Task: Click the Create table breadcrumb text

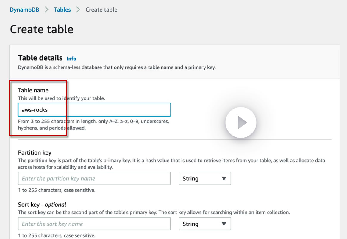Action: point(101,10)
